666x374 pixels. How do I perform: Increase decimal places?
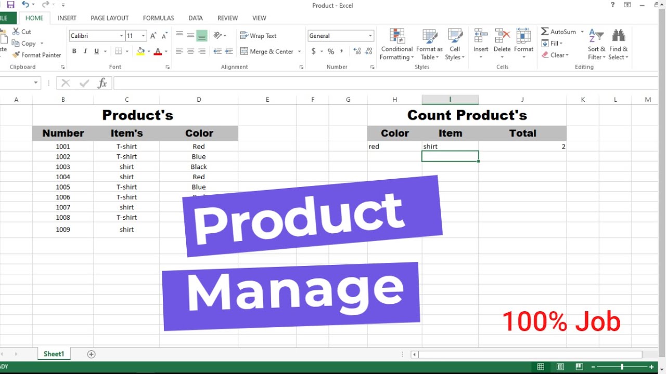pyautogui.click(x=357, y=51)
